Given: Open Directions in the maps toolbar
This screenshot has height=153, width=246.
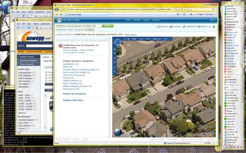Looking at the screenshot, I should [175, 27].
